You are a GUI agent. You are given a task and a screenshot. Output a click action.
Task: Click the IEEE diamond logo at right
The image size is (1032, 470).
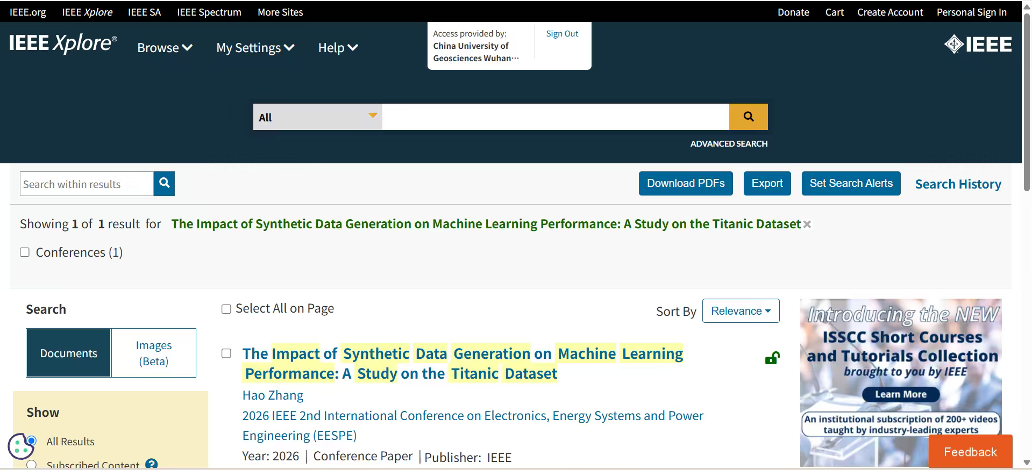pyautogui.click(x=978, y=44)
